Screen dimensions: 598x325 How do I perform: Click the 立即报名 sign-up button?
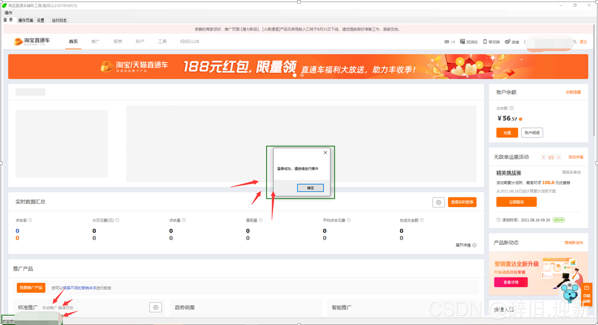(x=516, y=202)
